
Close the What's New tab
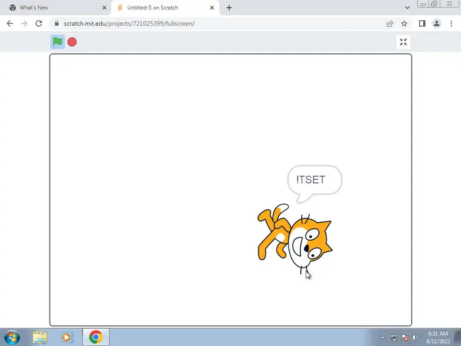(104, 8)
